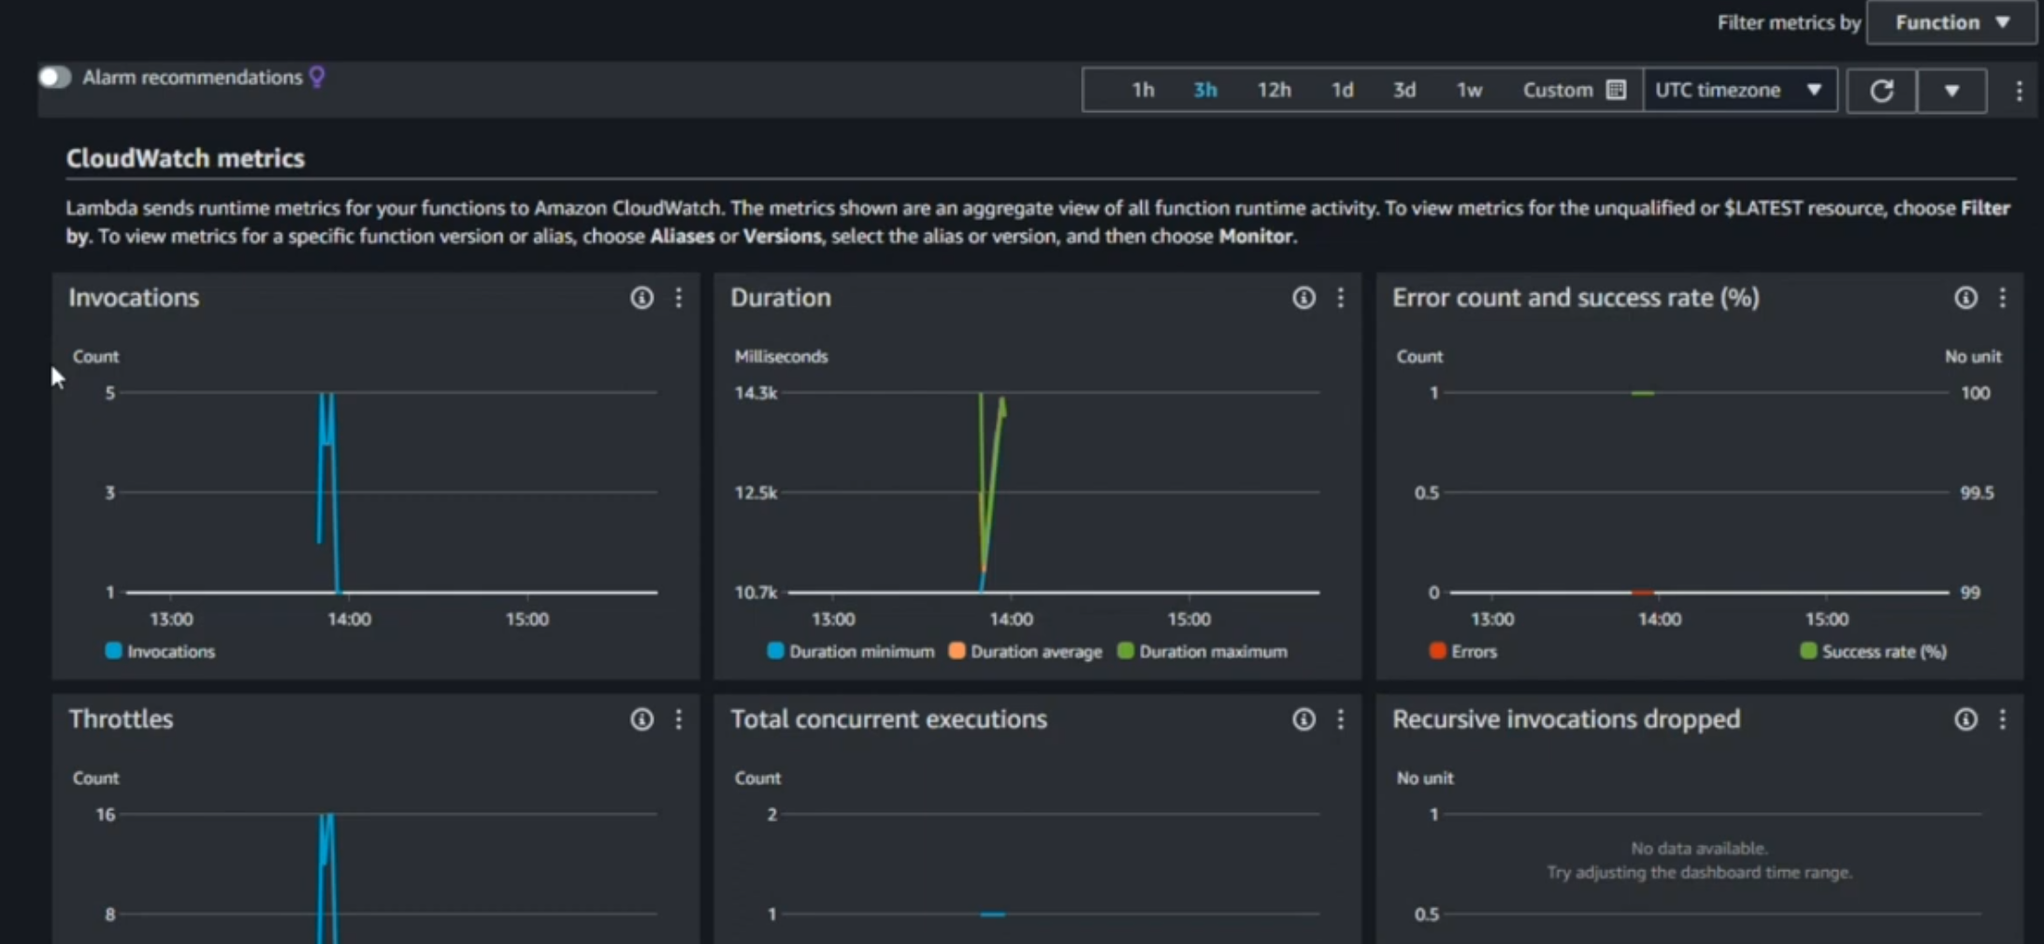Open Duration widget three-dot menu

click(x=1341, y=298)
